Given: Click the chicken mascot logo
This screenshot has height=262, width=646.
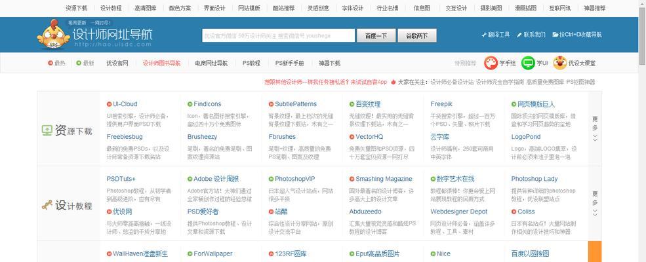Looking at the screenshot, I should 54,35.
